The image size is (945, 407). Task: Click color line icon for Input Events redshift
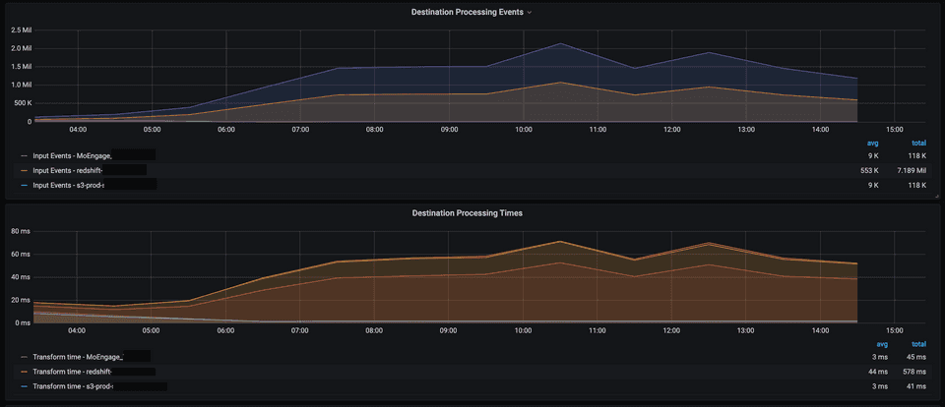pyautogui.click(x=24, y=170)
